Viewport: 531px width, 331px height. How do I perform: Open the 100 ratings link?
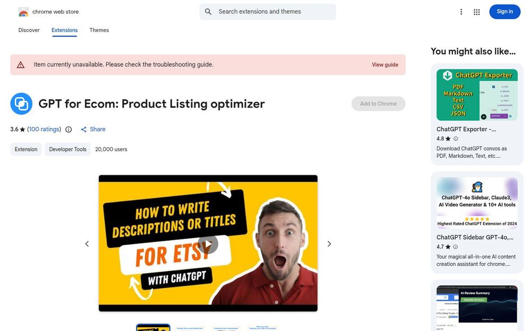tap(44, 129)
